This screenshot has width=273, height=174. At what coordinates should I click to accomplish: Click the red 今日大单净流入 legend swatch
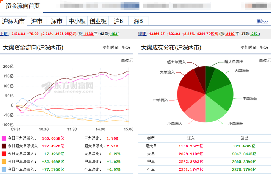point(4,154)
